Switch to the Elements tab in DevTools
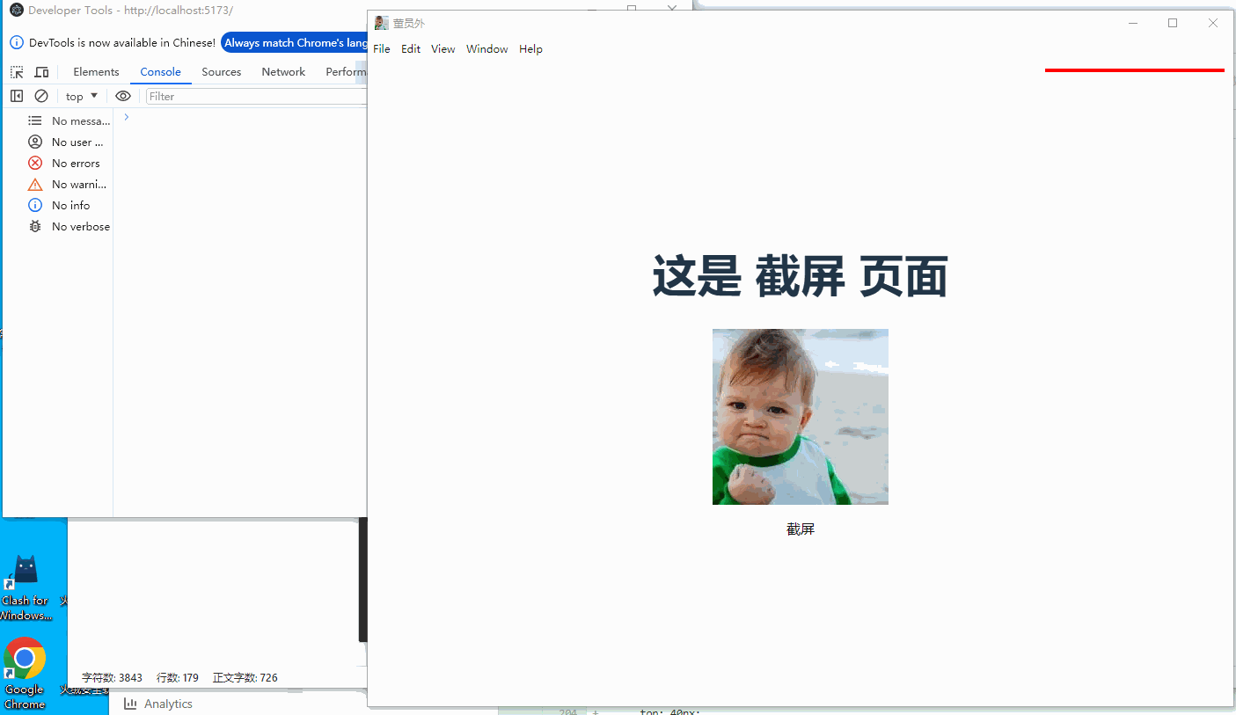The height and width of the screenshot is (715, 1236). (x=96, y=72)
